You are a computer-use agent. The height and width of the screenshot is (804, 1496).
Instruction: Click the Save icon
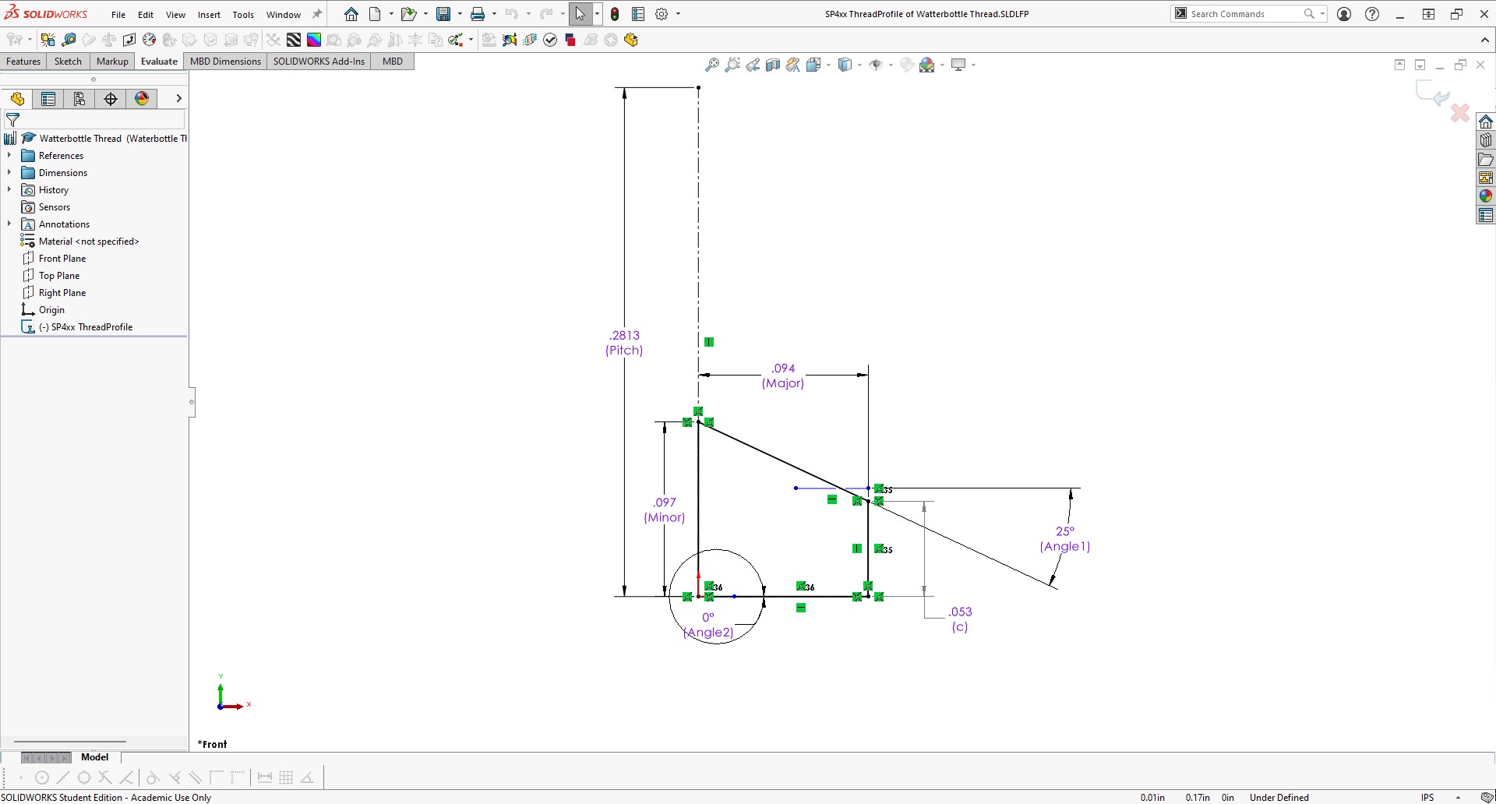(x=443, y=14)
